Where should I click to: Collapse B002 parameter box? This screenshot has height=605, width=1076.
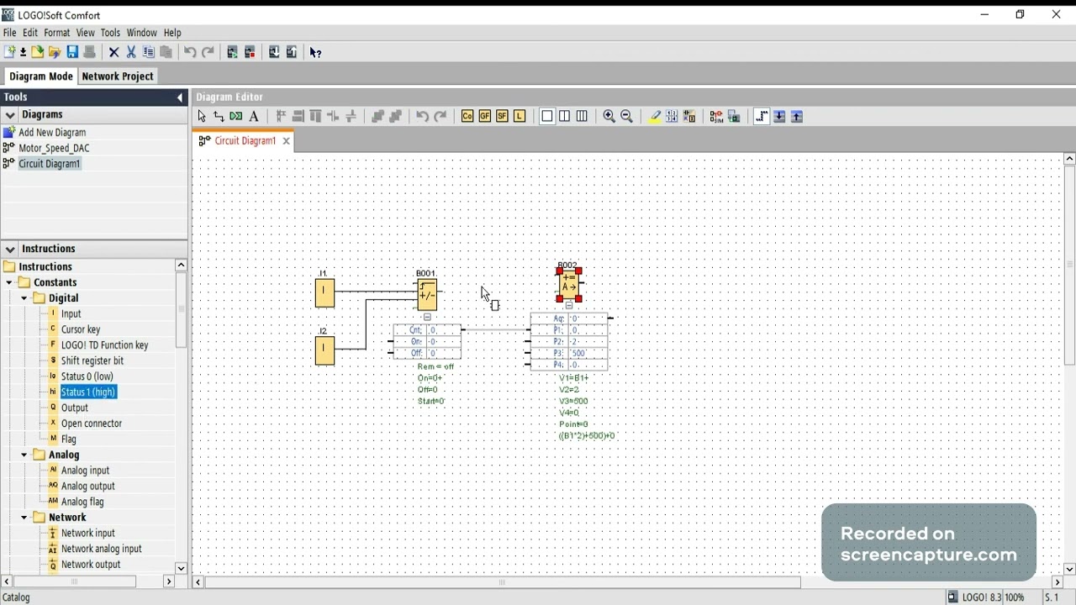(569, 306)
